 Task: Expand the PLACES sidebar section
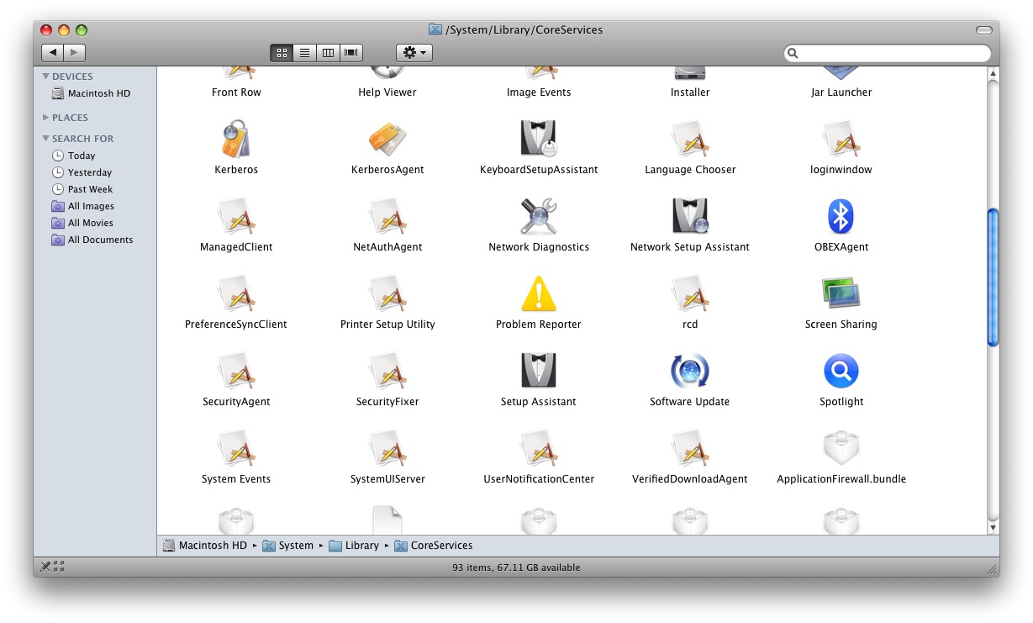pos(46,118)
